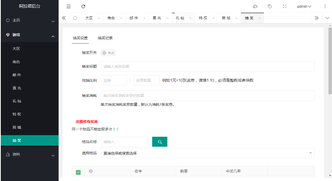Open 礼包 in the sidebar
The image size is (332, 181).
(30, 101)
